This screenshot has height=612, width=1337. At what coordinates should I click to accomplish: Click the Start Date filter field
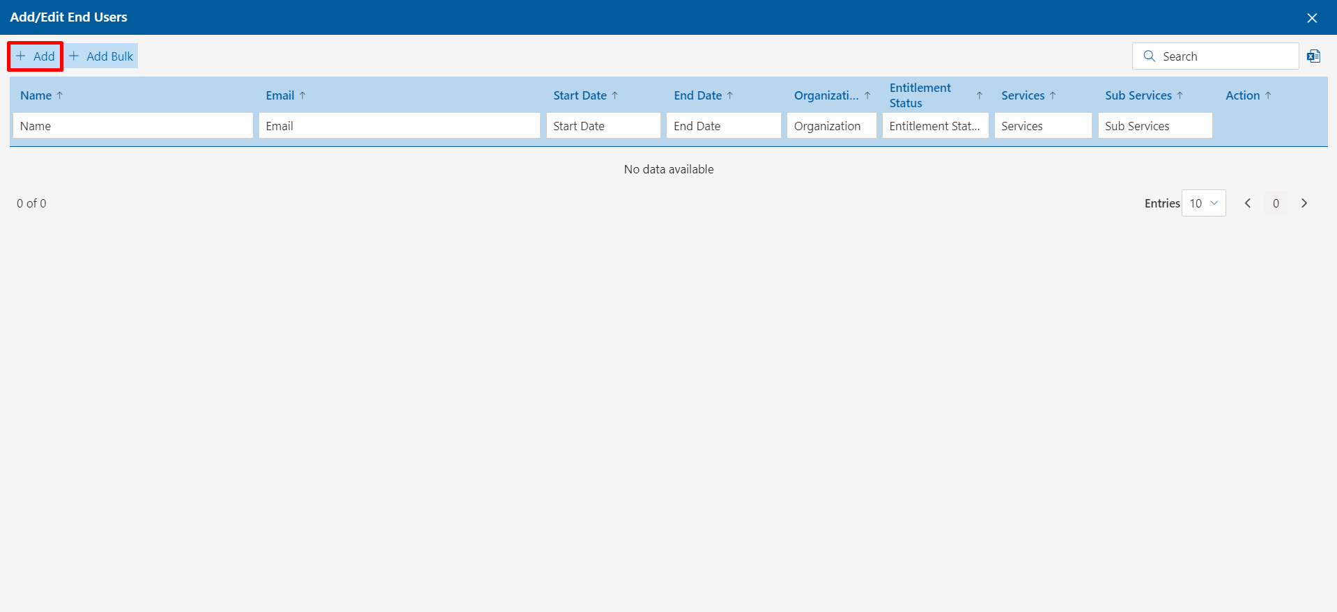(603, 126)
